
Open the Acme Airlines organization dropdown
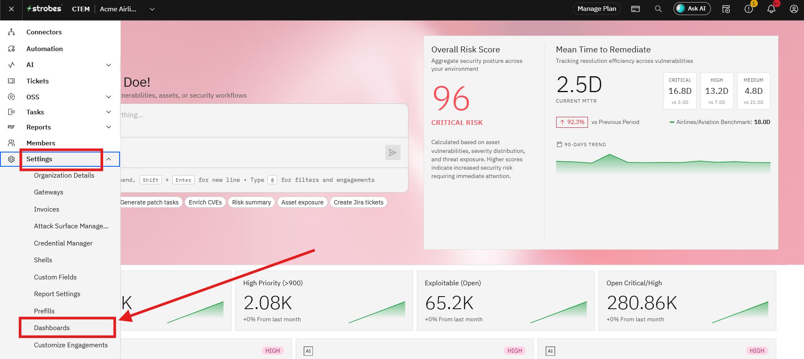point(127,9)
